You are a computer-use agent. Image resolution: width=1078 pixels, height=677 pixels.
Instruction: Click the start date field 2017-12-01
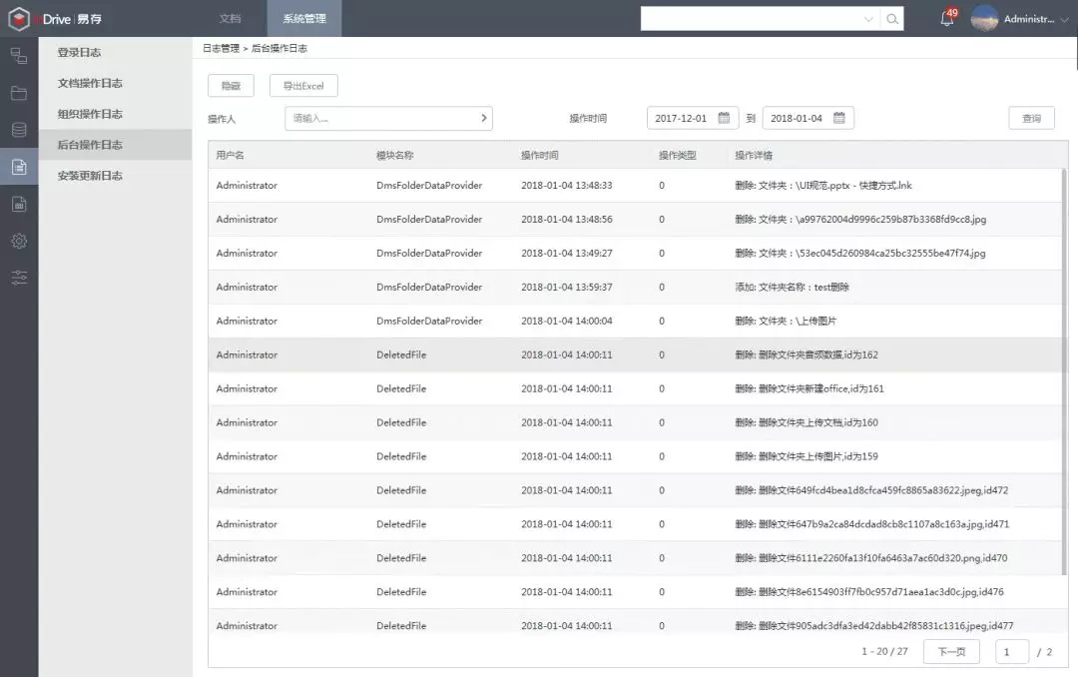(x=693, y=118)
